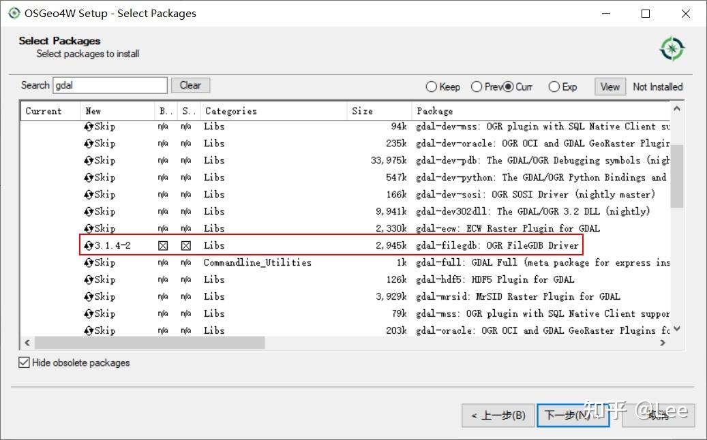
Task: Uncheck the source checkbox for gdal-filegdb
Action: point(185,245)
